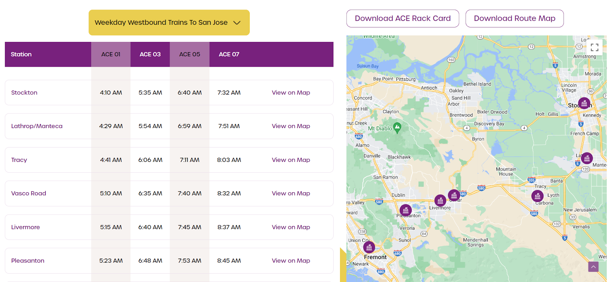The height and width of the screenshot is (282, 610).
Task: Click Livermore 5:15 AM time cell
Action: 111,227
